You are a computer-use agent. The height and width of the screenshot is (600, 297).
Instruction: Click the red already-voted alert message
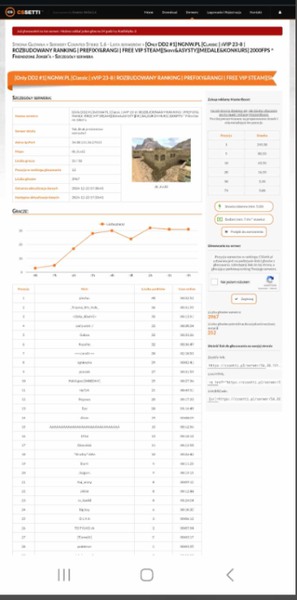(x=148, y=31)
